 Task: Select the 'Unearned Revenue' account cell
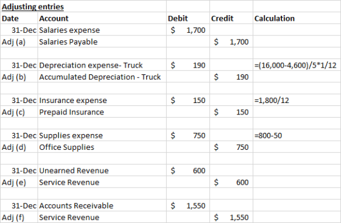[102, 171]
